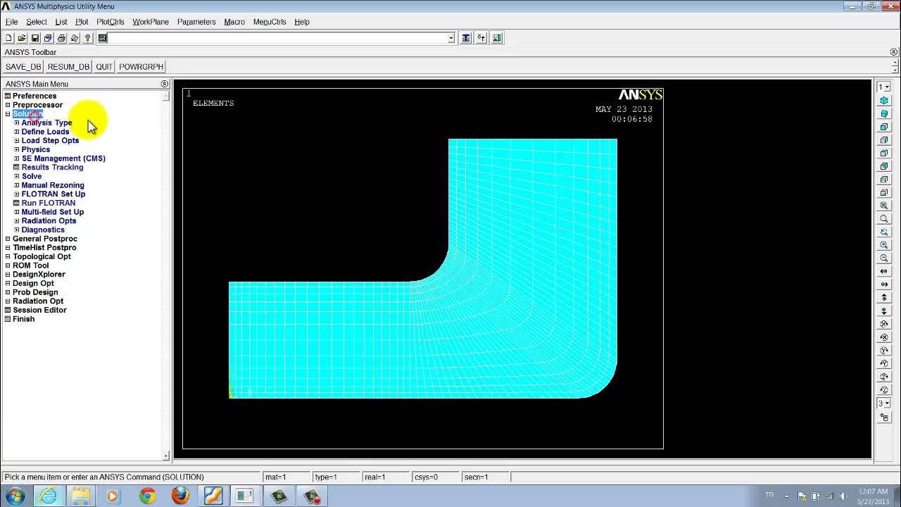This screenshot has height=507, width=901.
Task: Open Solve in the Solution menu
Action: pyautogui.click(x=32, y=176)
